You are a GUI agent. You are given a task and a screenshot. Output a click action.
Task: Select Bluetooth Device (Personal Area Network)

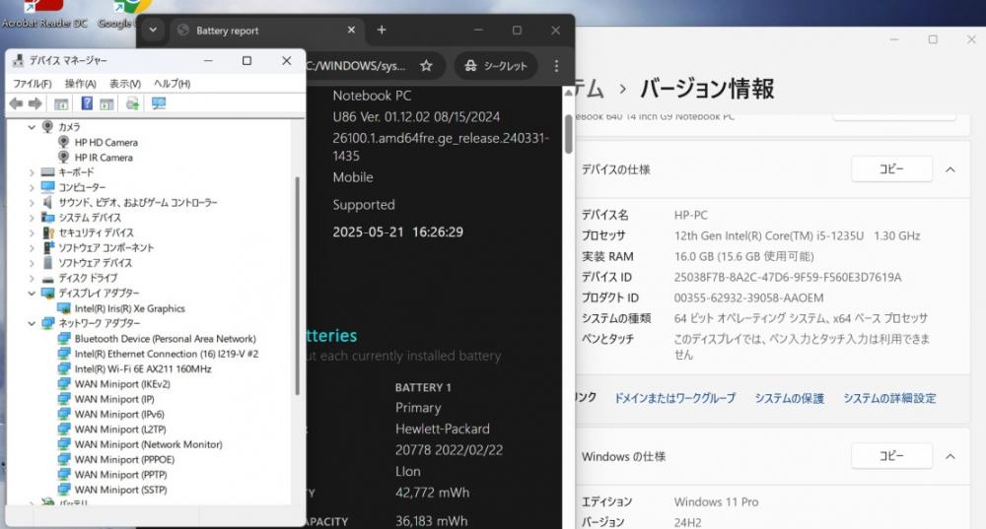(x=165, y=339)
